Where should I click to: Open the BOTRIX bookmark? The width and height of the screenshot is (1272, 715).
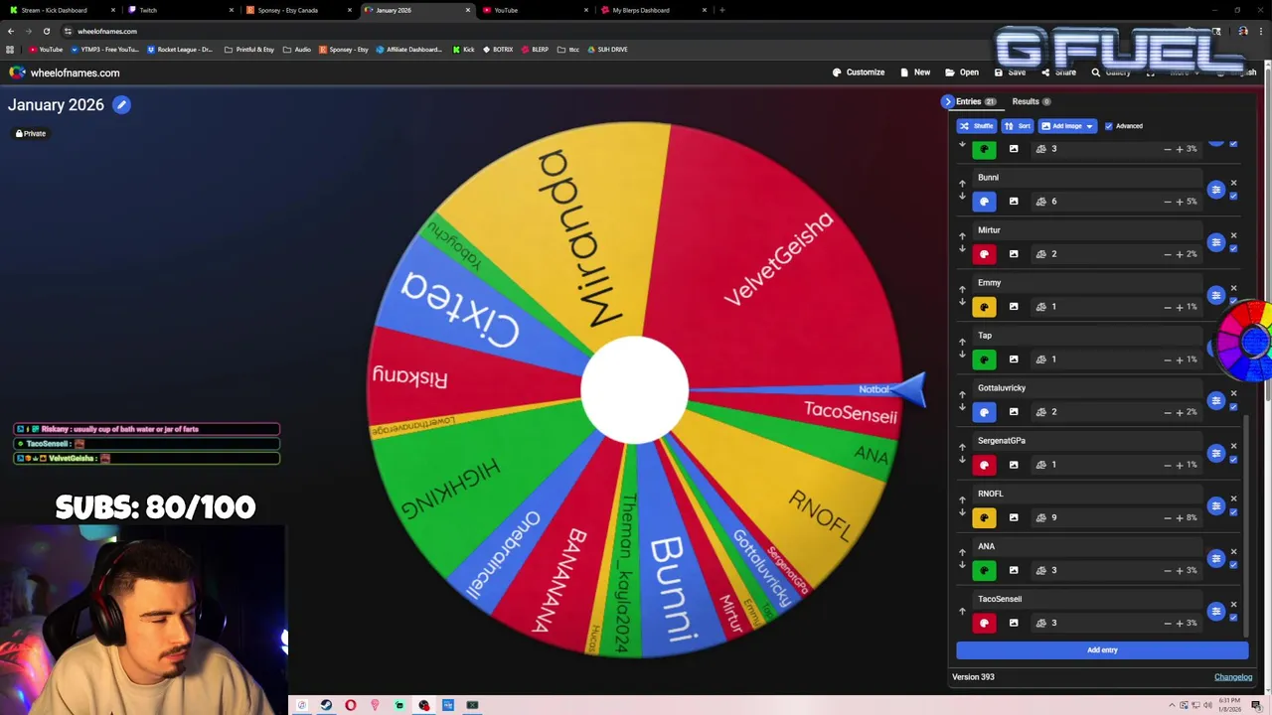pyautogui.click(x=498, y=49)
